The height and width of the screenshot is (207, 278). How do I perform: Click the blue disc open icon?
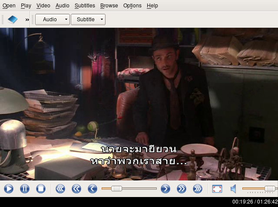pyautogui.click(x=13, y=20)
